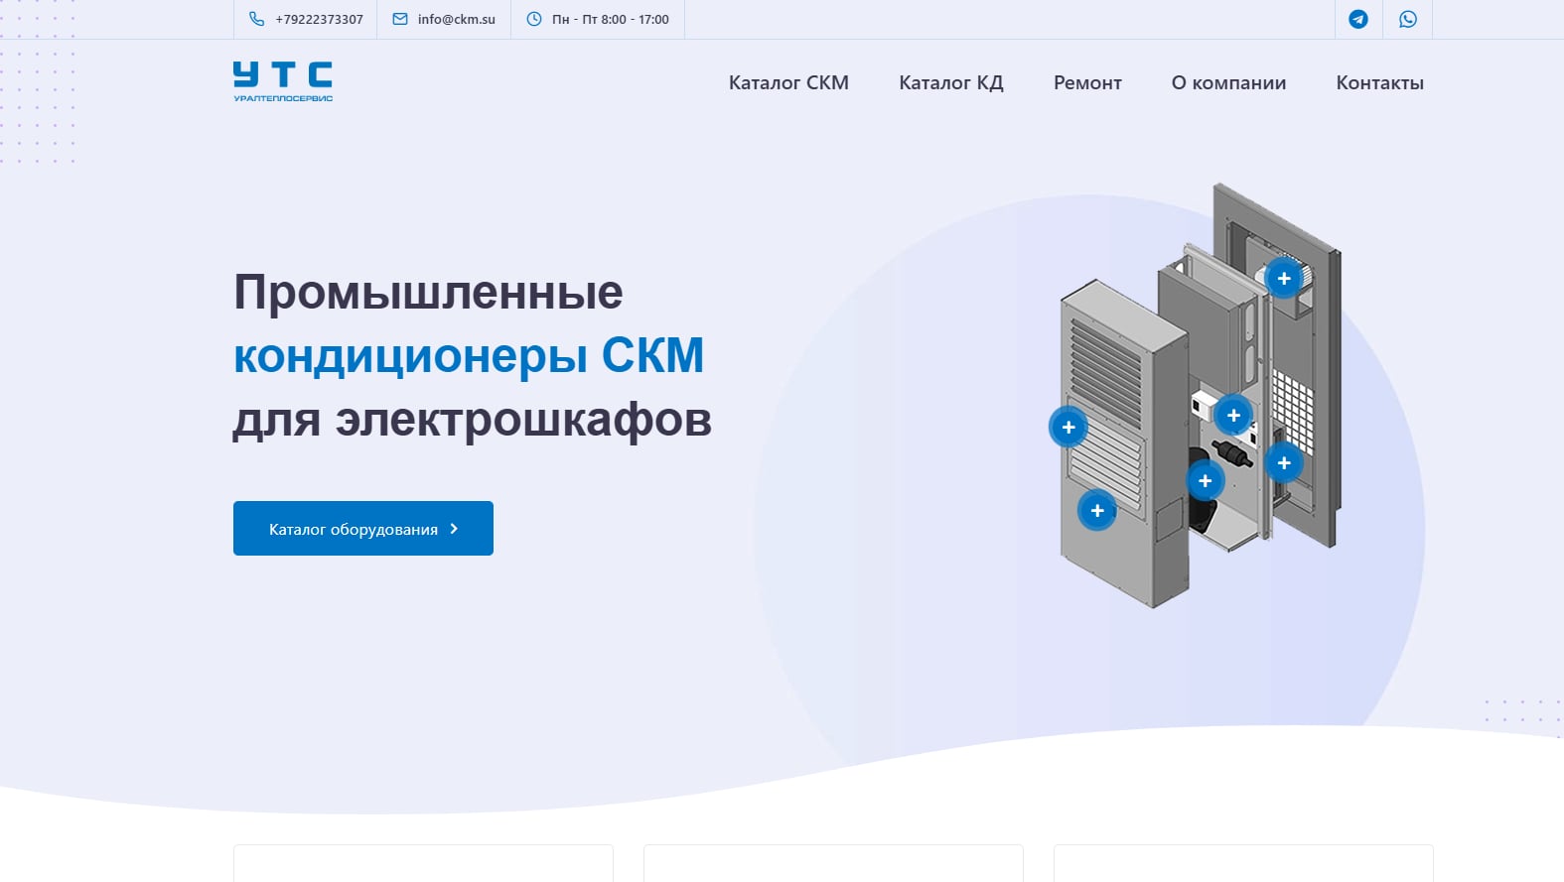Image resolution: width=1564 pixels, height=882 pixels.
Task: Click the exploded air conditioner image
Action: 1202,395
